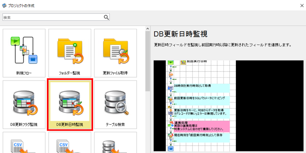This screenshot has height=153, width=306.
Task: Click the flow preview image thumbnail
Action: [228, 106]
